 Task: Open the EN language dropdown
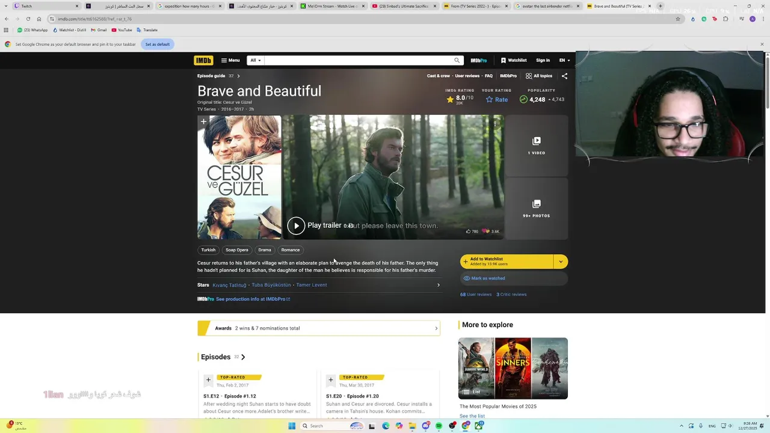[564, 60]
